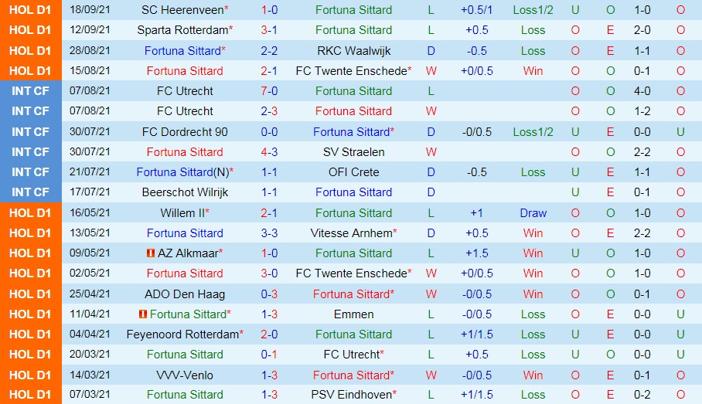Screen dimensions: 702x404
Task: Click the 7-0 match score
Action: pos(270,91)
